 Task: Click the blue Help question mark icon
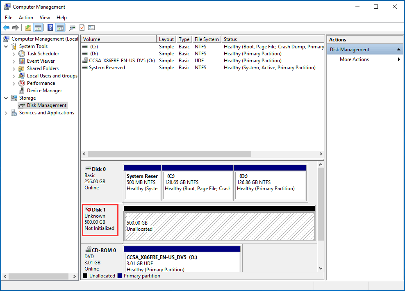(x=50, y=28)
